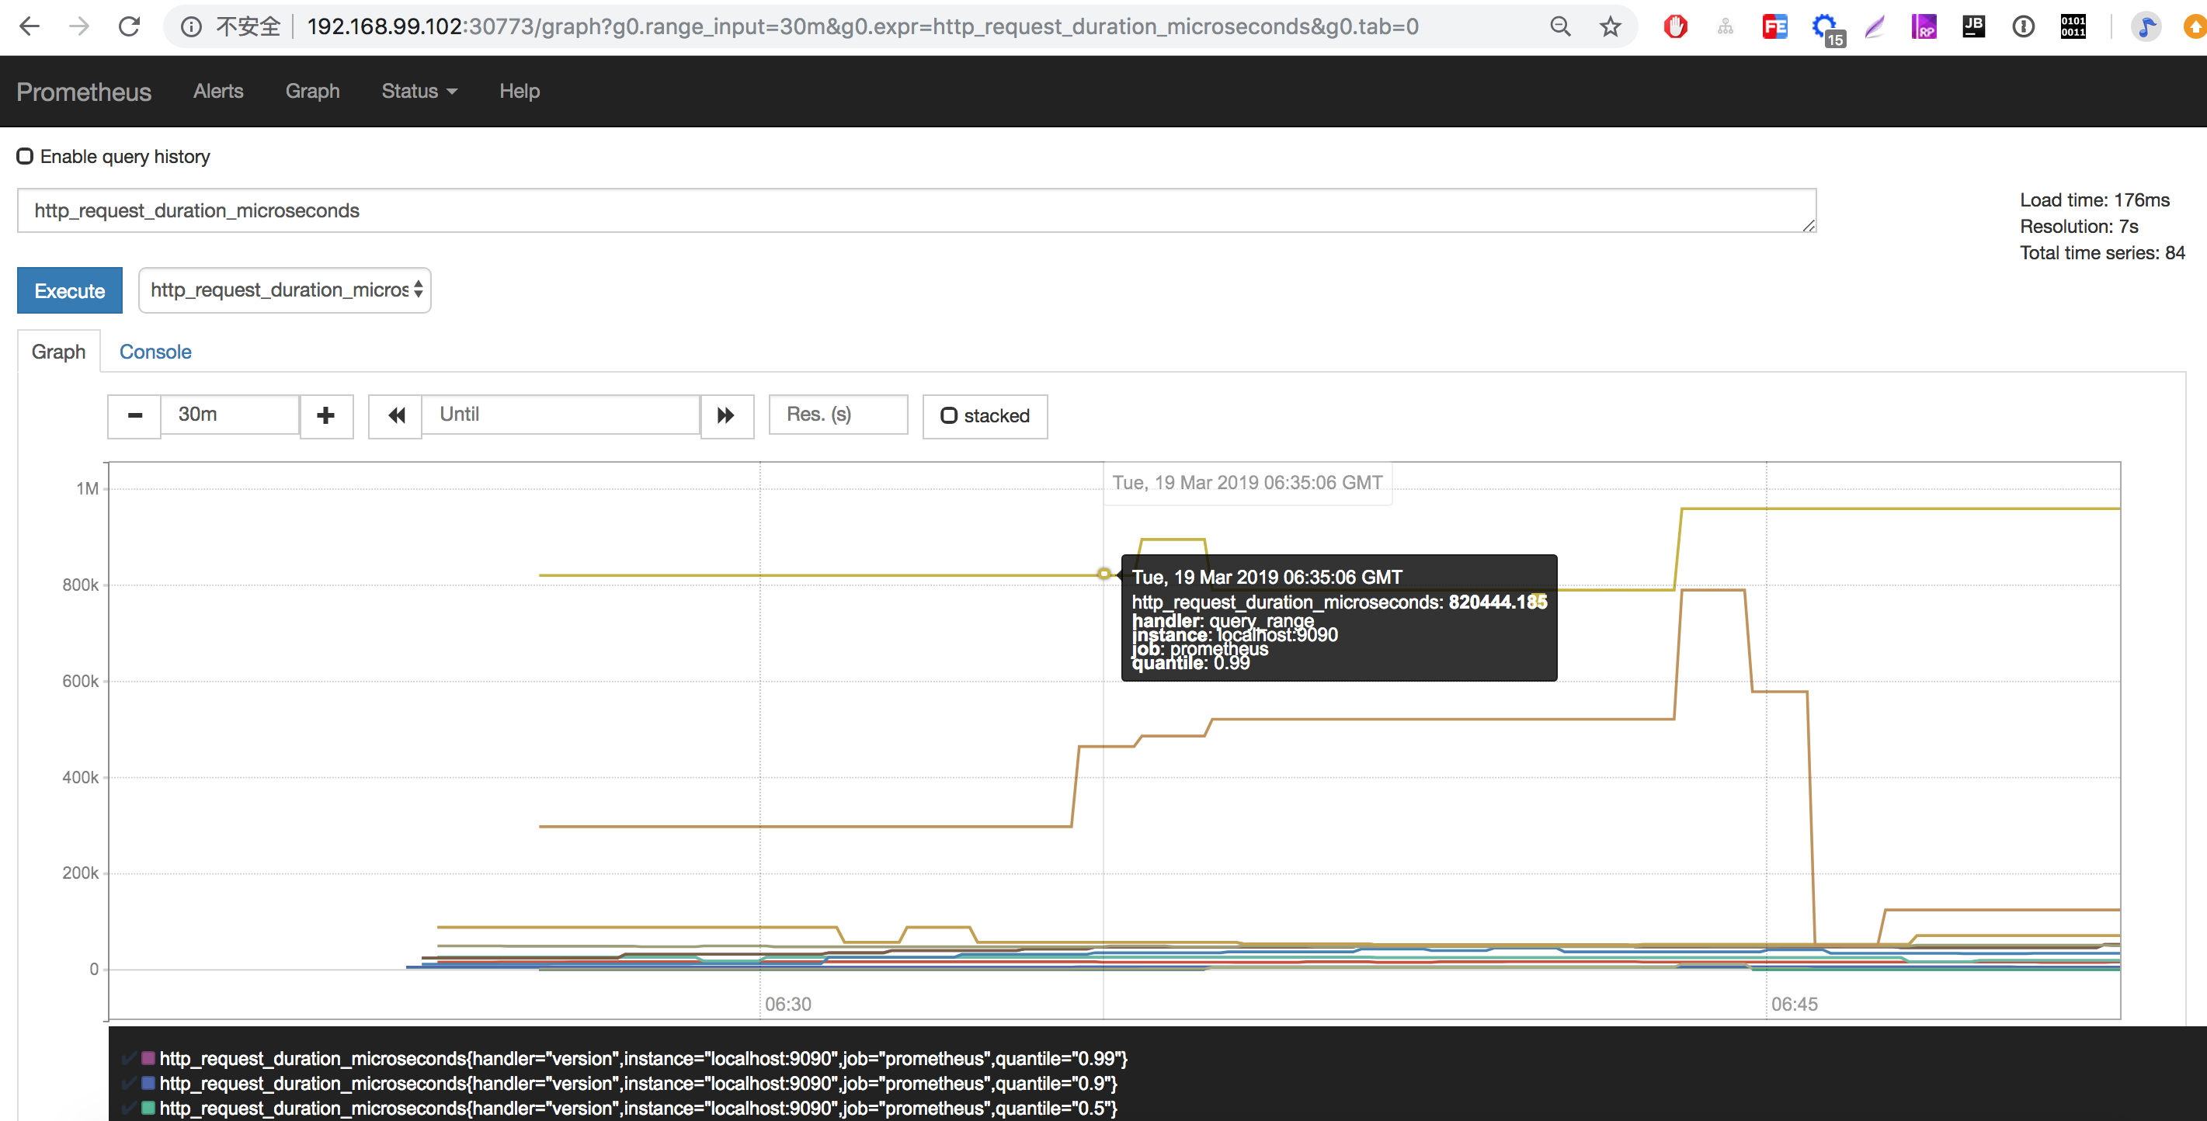
Task: Expand the metric name select dropdown
Action: coord(284,290)
